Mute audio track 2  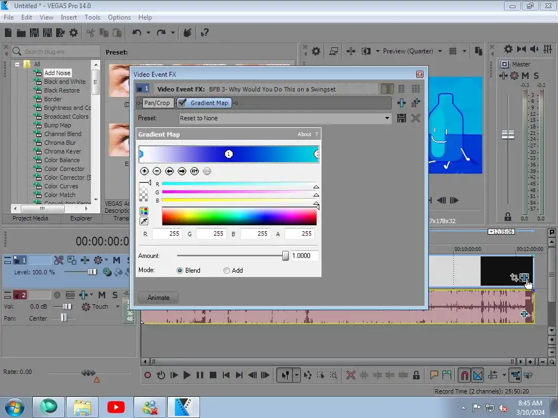[x=102, y=295]
